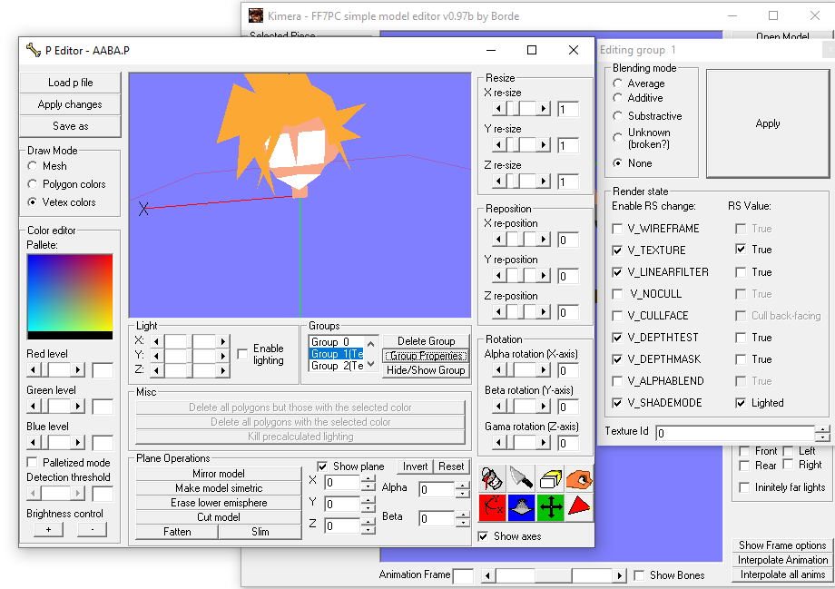This screenshot has width=835, height=589.
Task: Click X re-size left arrow
Action: click(499, 109)
